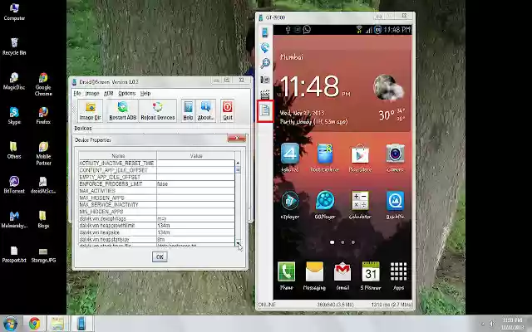Select the ACTIVITY_INACTIVE_RESET_TIME row
The image size is (532, 332).
[x=157, y=164]
